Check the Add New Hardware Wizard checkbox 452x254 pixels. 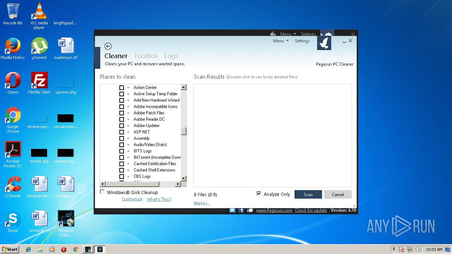(121, 100)
